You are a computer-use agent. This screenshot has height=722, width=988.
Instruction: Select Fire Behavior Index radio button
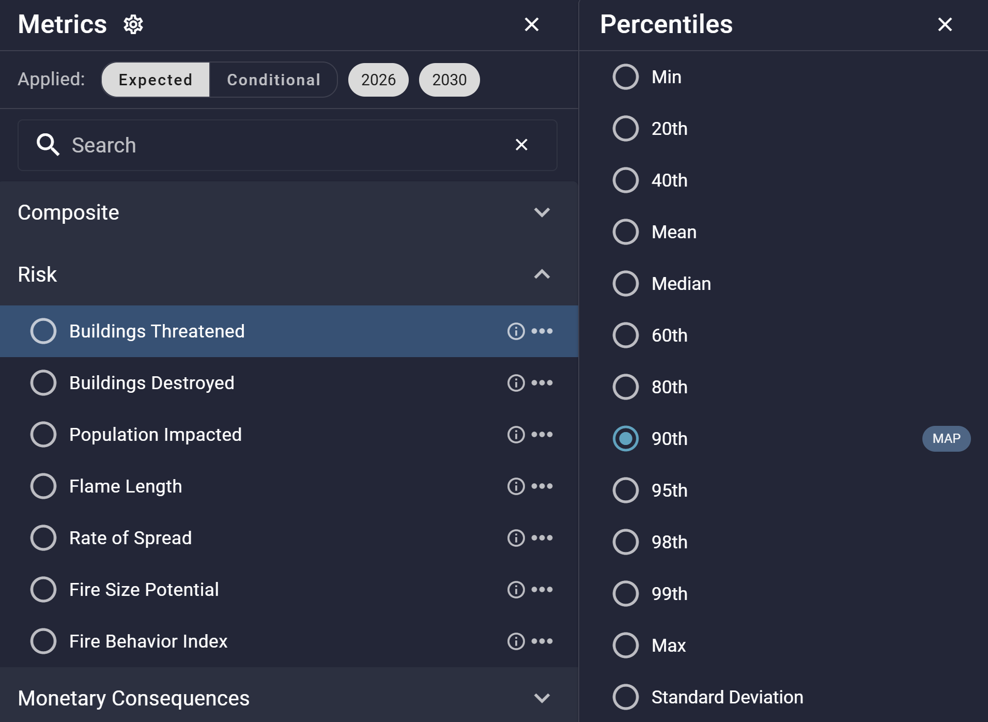point(43,641)
